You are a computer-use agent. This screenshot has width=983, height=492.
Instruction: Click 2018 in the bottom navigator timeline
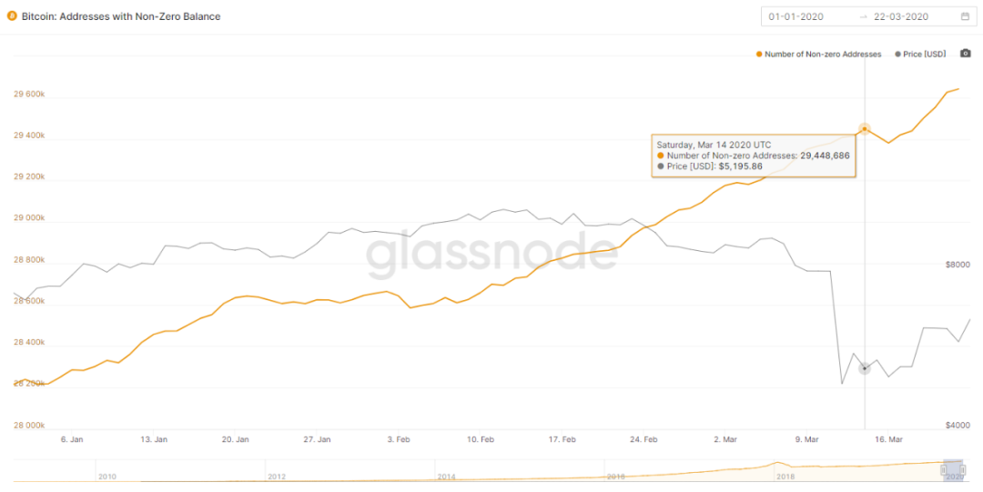tap(785, 477)
